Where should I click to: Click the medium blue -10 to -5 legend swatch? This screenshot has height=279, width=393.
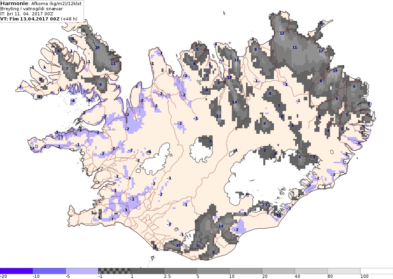(49, 271)
